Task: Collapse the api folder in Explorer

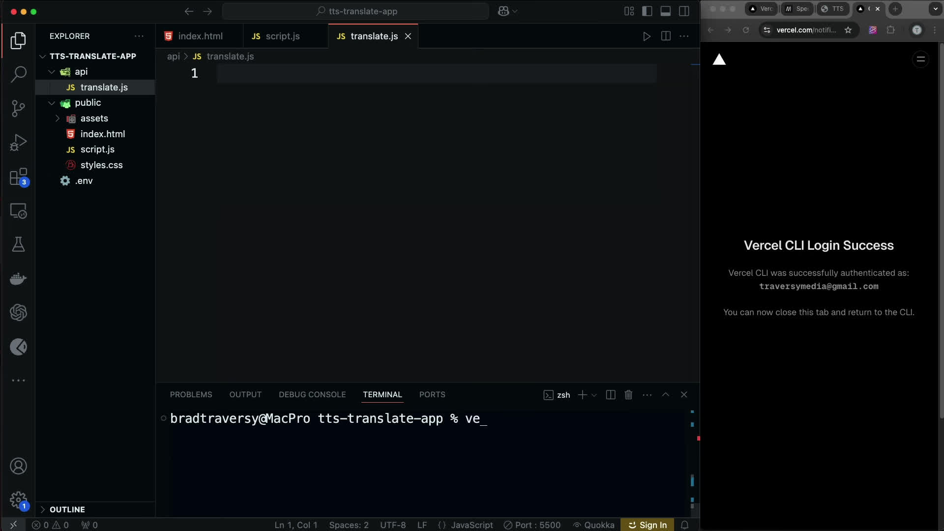Action: [51, 71]
